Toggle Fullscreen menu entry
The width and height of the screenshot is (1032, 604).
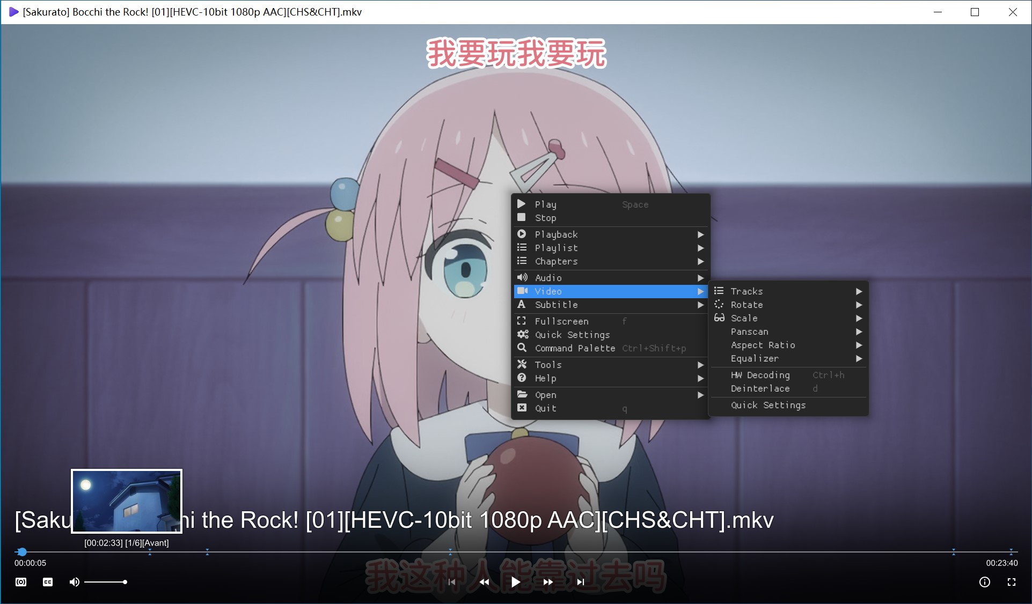[561, 321]
